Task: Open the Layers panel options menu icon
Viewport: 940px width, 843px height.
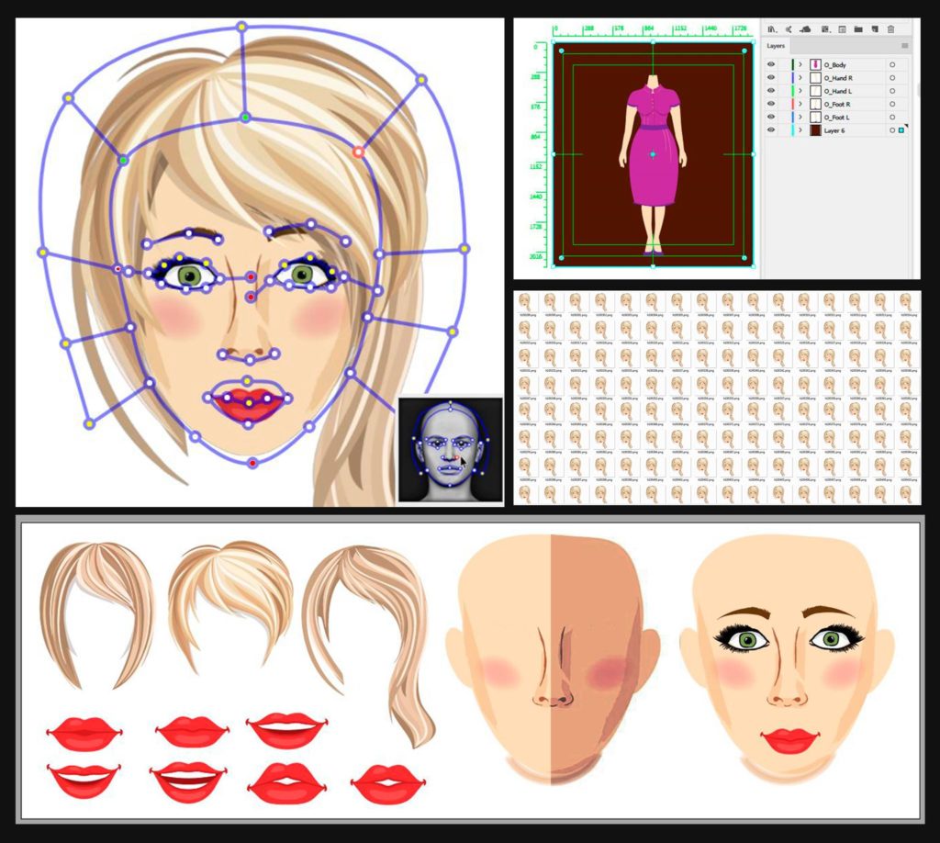Action: (904, 46)
